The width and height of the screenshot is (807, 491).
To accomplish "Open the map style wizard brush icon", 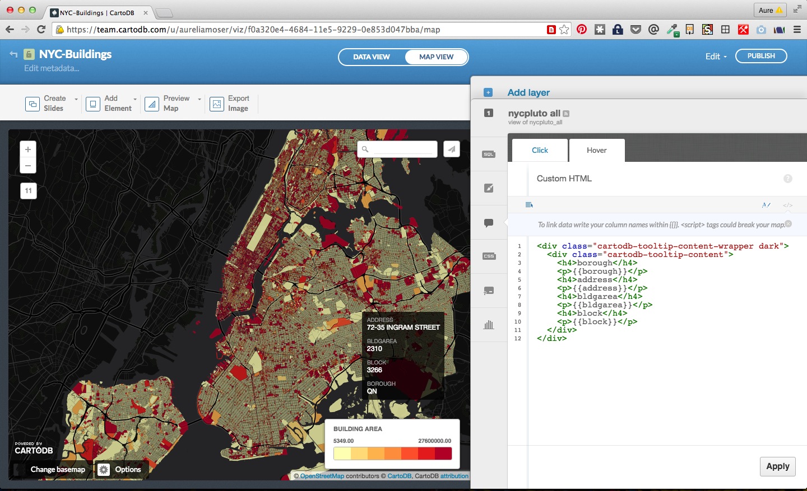I will point(489,188).
